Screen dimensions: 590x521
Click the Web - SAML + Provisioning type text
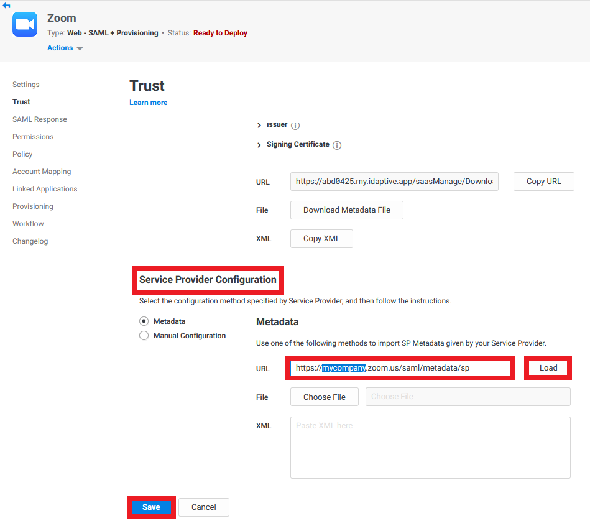(x=113, y=33)
